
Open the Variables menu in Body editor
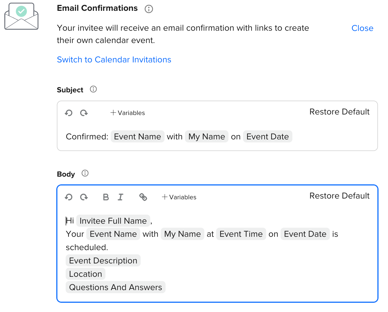pyautogui.click(x=179, y=197)
